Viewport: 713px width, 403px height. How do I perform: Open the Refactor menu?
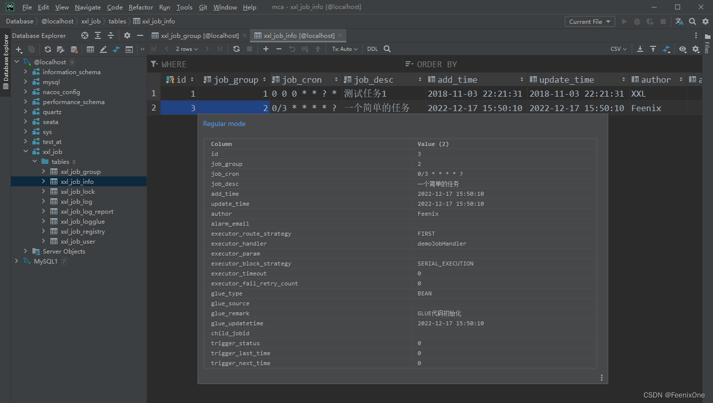tap(141, 7)
